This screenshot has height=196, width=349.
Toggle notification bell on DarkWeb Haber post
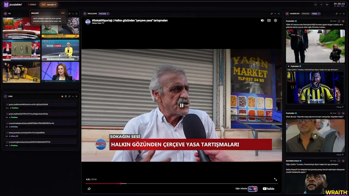[339, 161]
